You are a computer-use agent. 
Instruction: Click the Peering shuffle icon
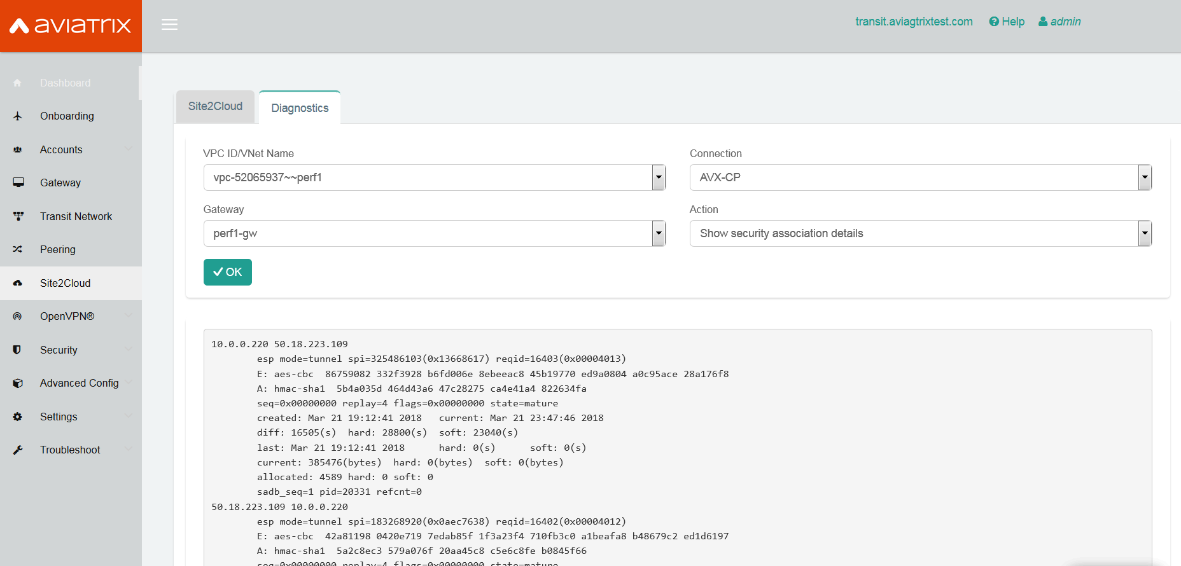pyautogui.click(x=18, y=249)
